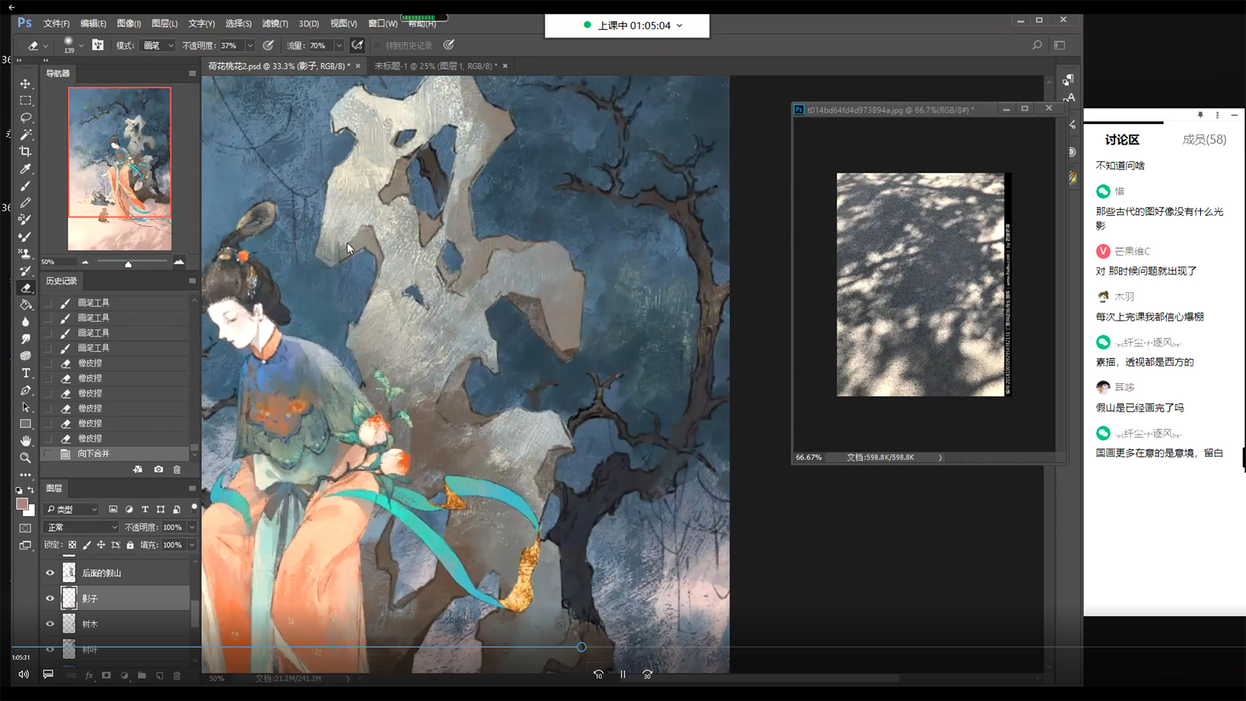Toggle lock all padlock icon

coord(130,545)
